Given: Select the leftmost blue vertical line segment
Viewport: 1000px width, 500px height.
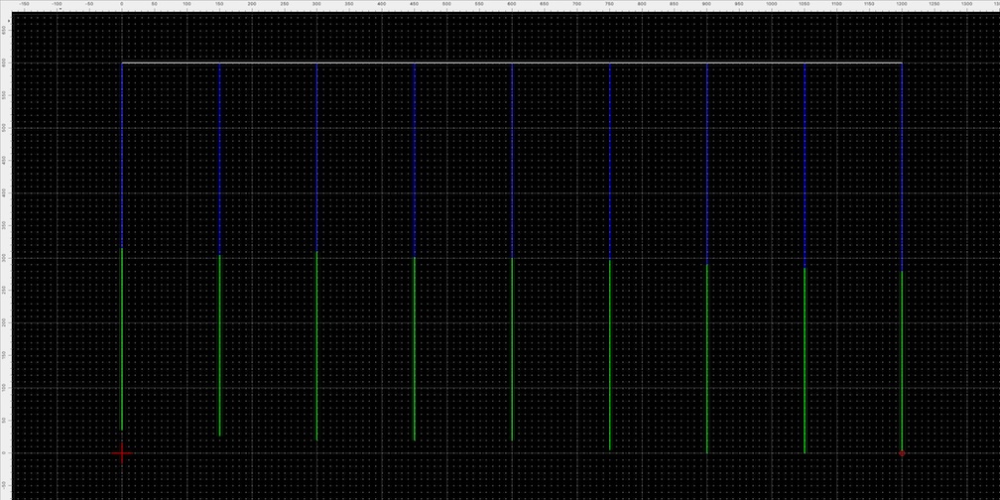Looking at the screenshot, I should pos(122,156).
